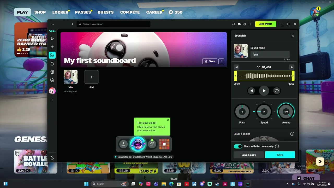Click the Volume knob

point(286,112)
